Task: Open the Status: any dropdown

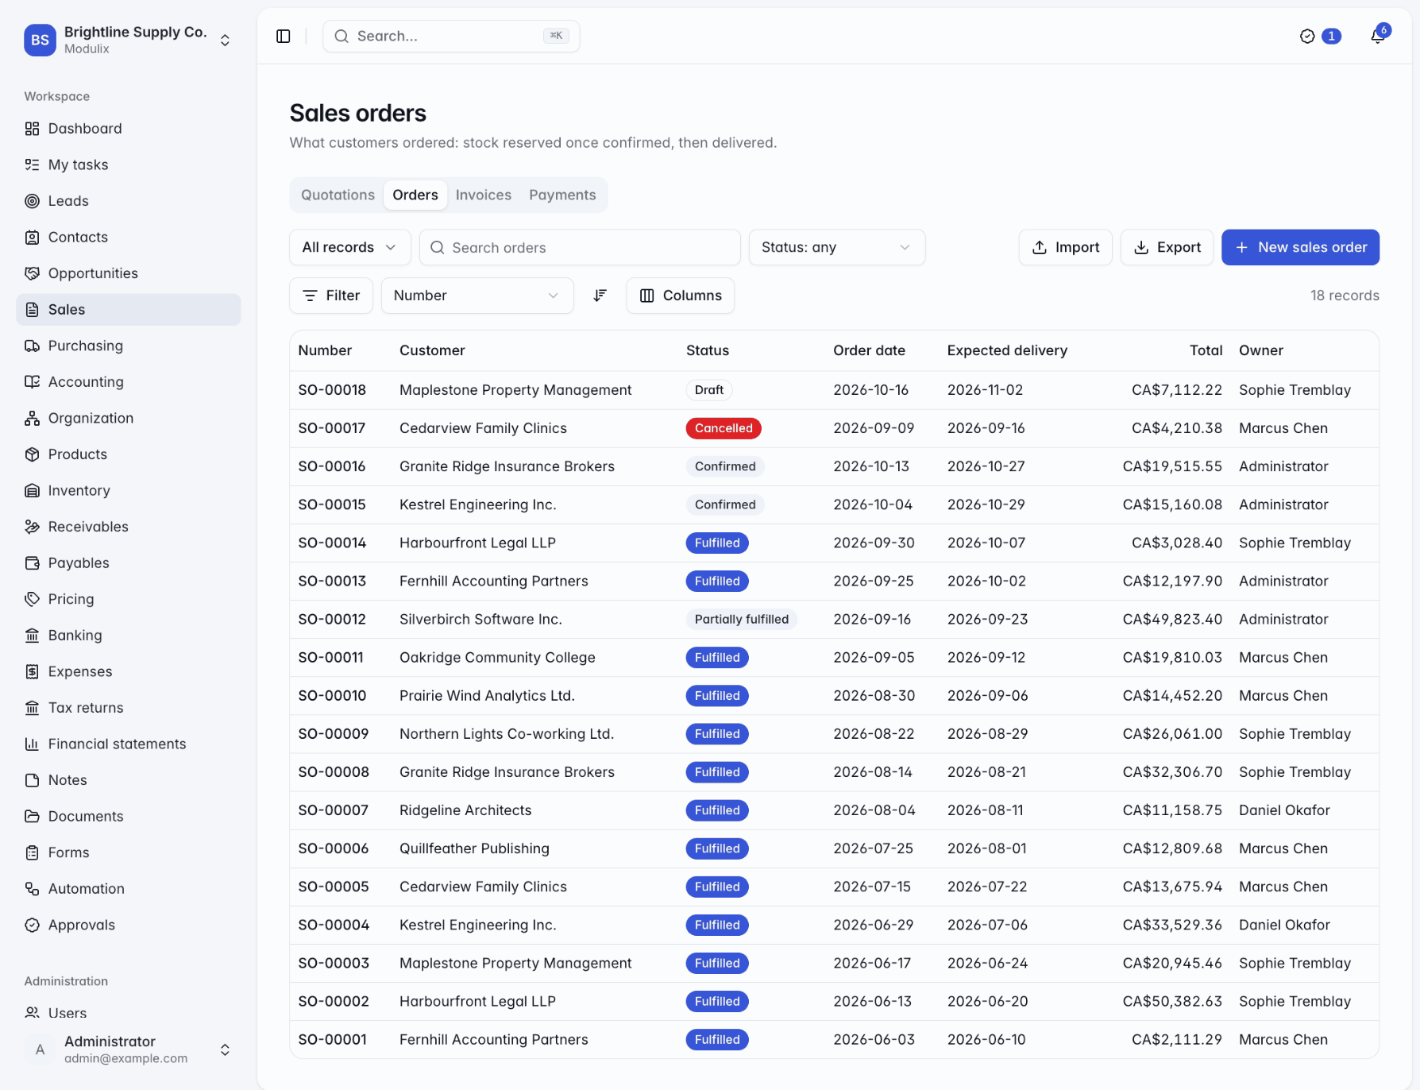Action: tap(836, 248)
